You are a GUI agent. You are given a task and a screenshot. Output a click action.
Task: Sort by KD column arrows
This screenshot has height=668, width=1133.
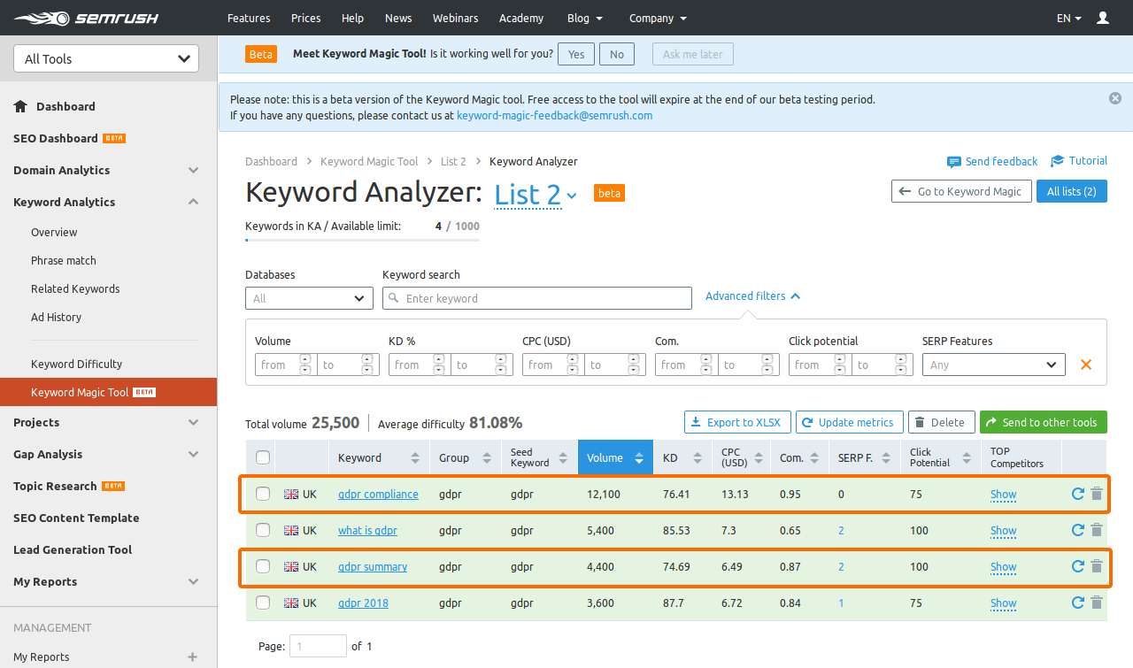pyautogui.click(x=696, y=457)
